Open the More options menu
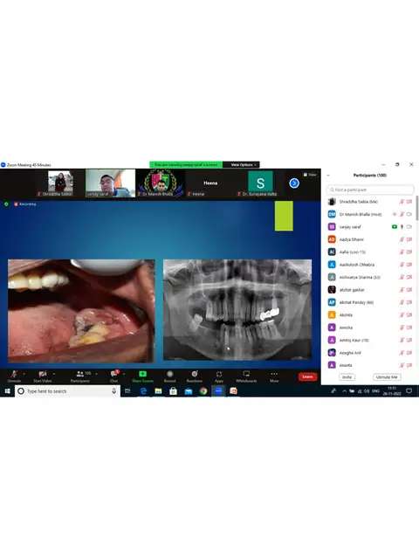Screen dimensions: 419x559 coord(274,376)
